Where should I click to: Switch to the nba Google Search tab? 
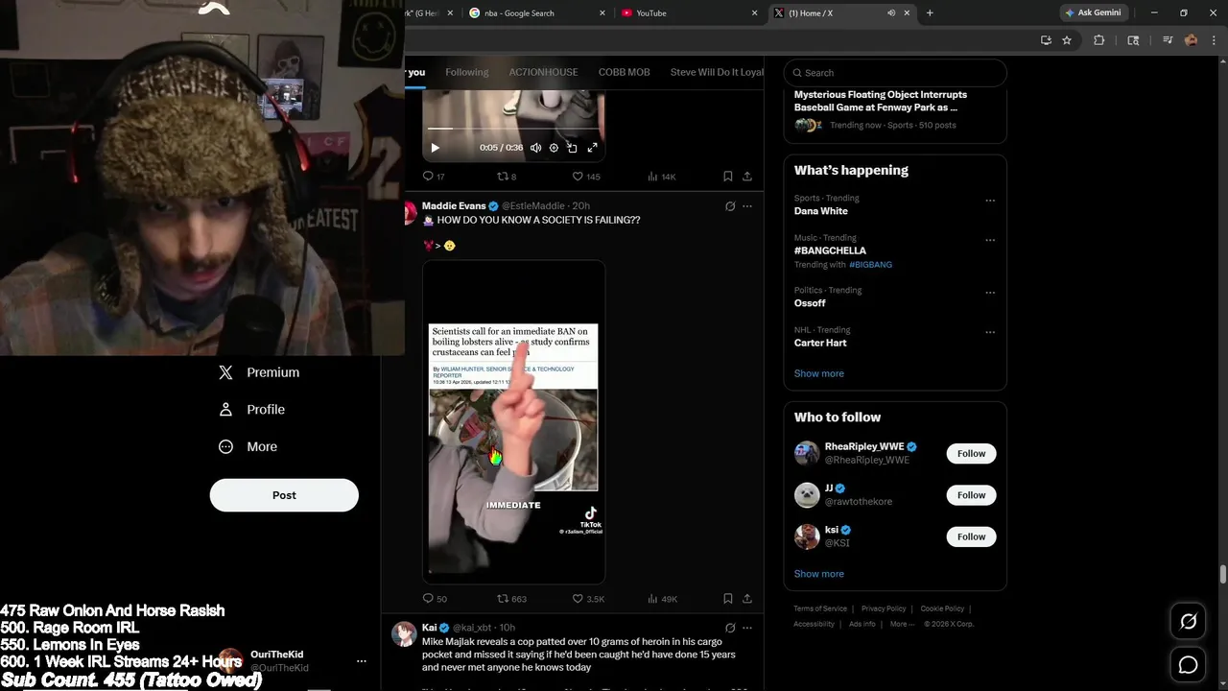pyautogui.click(x=537, y=13)
